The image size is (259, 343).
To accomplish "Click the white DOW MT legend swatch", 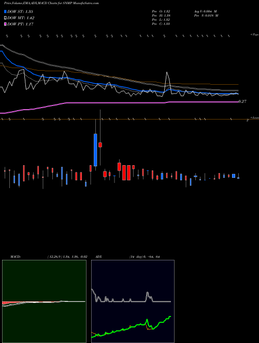I will coord(5,18).
